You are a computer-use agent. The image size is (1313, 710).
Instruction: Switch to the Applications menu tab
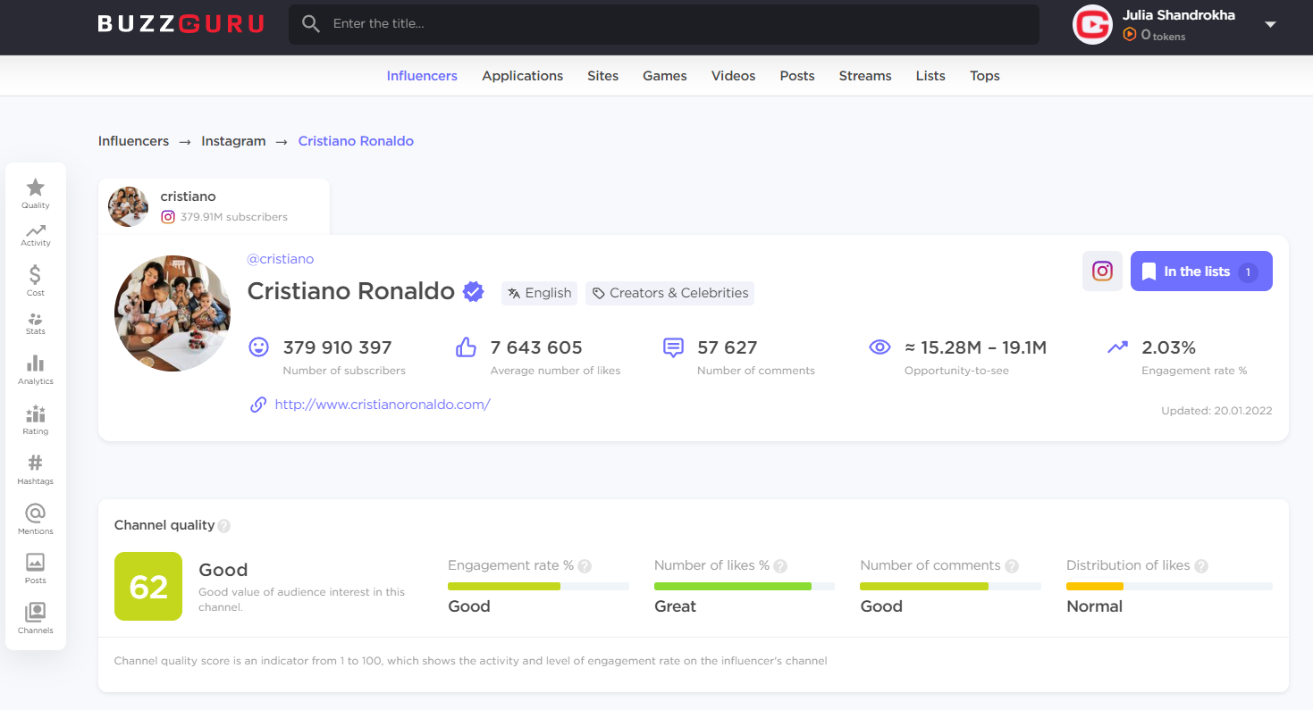tap(522, 76)
